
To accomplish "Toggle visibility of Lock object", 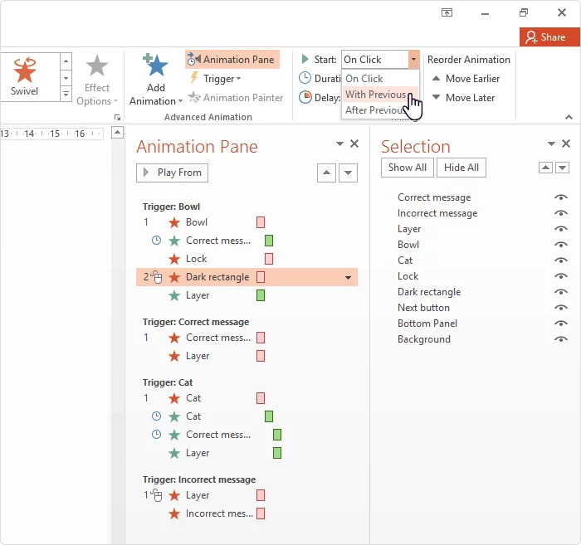I will [x=561, y=276].
